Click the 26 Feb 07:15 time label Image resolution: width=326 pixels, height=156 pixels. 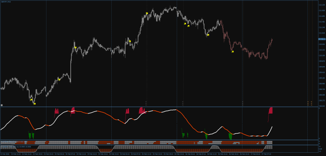click(201, 154)
